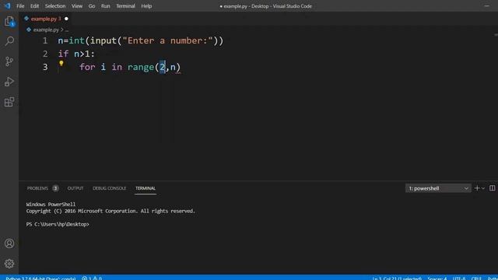Minimize the VS Code window
The height and width of the screenshot is (280, 498).
pos(486,6)
